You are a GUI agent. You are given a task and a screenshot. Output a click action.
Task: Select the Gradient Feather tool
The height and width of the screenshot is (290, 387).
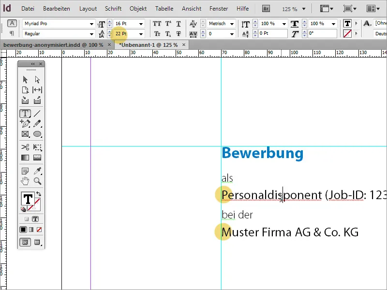point(37,158)
